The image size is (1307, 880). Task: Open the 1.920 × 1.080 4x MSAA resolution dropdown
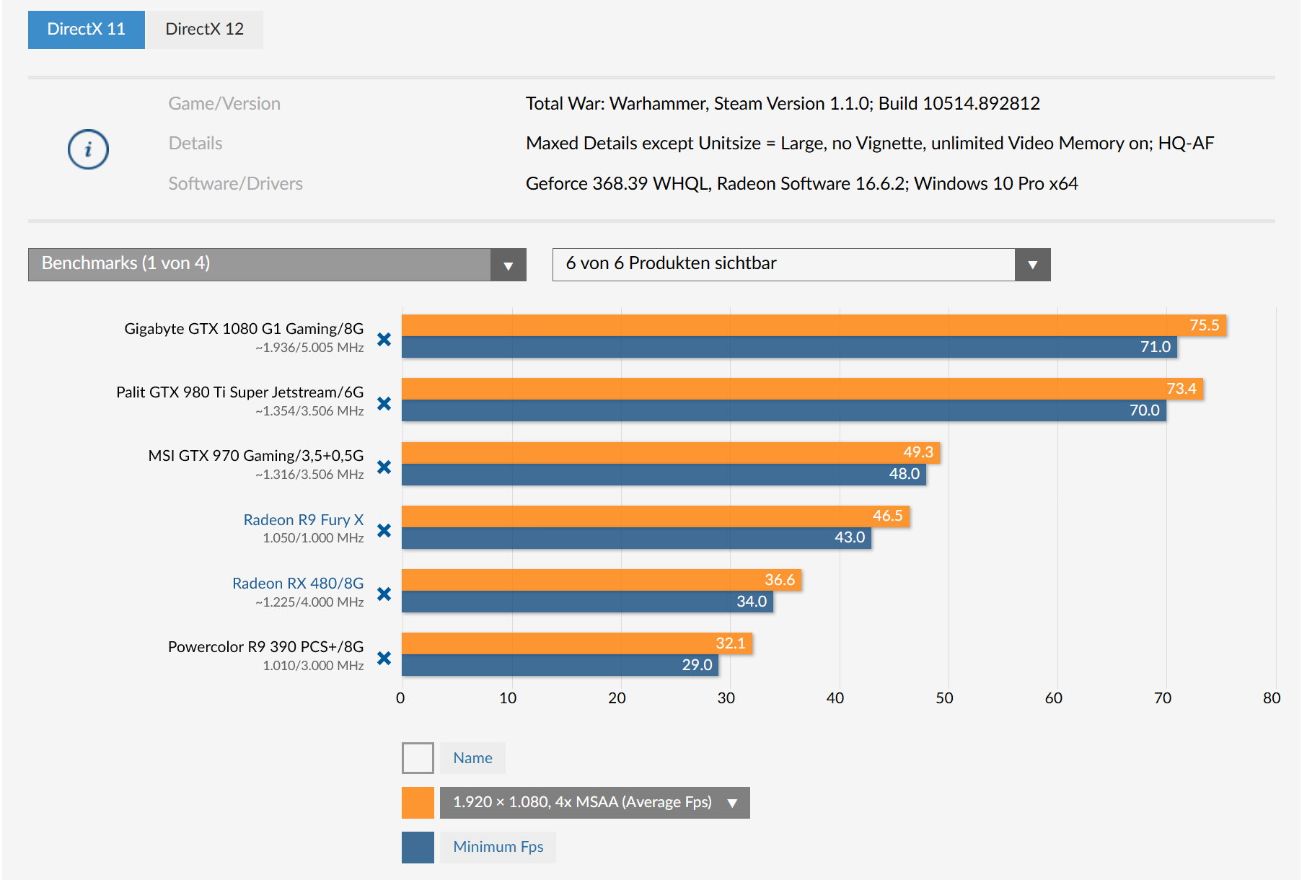(x=594, y=803)
